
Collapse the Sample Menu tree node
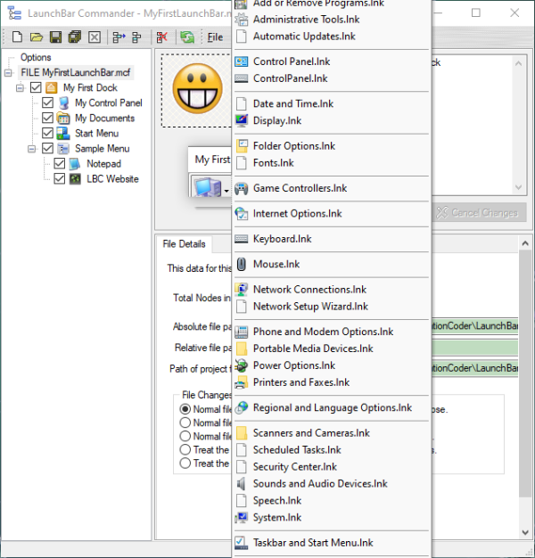point(32,149)
